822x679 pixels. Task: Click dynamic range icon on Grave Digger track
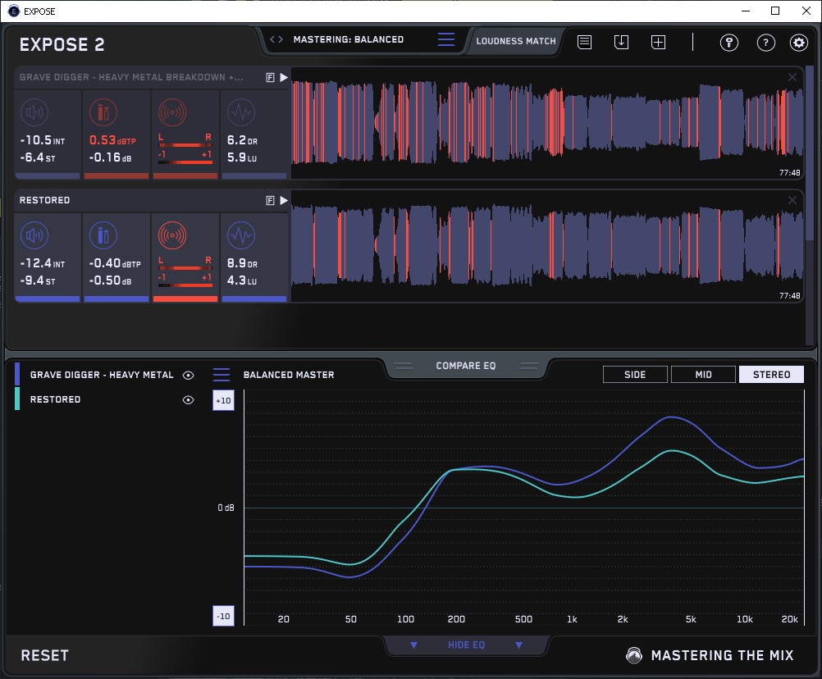coord(241,112)
